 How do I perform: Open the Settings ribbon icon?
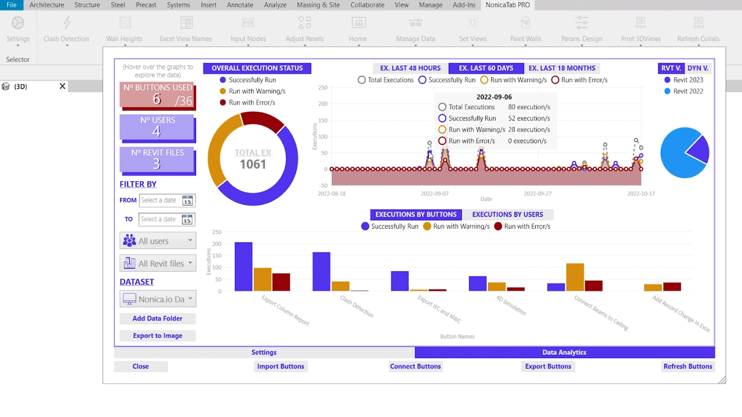(x=18, y=23)
